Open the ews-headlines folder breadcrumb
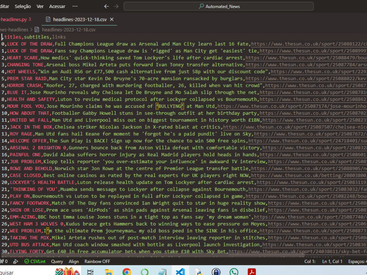 [x=14, y=30]
